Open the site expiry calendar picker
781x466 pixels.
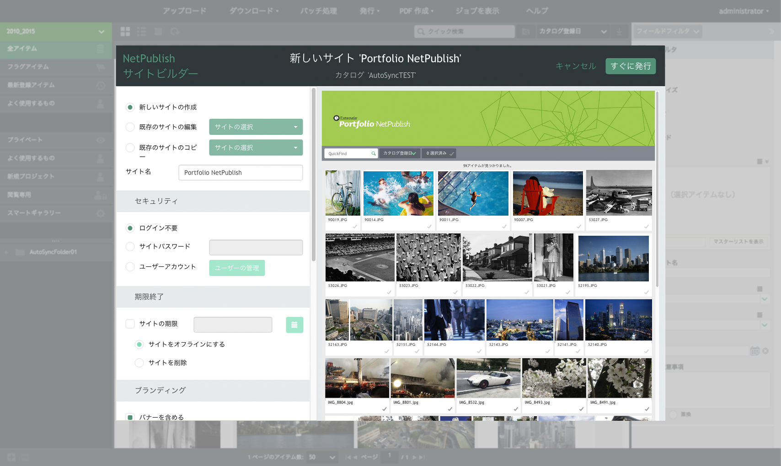(294, 325)
